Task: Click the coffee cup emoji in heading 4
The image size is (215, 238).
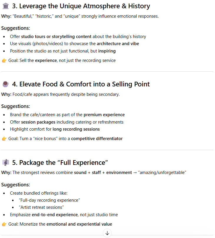Action: click(5, 84)
